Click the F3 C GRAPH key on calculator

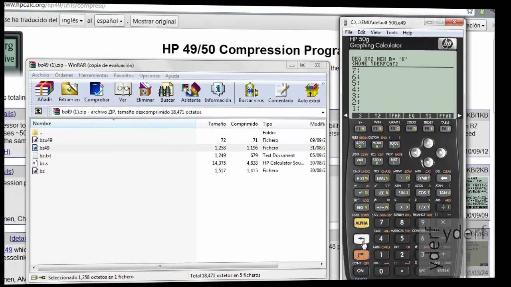(x=394, y=129)
